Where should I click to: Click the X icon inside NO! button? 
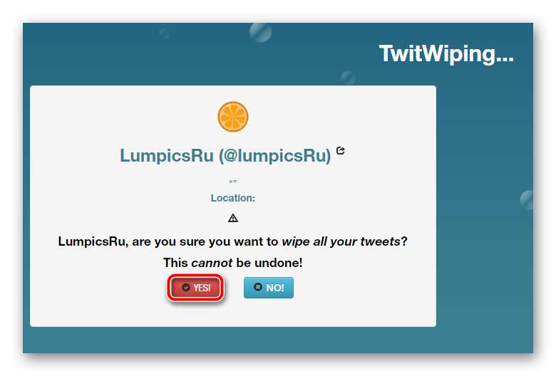click(258, 287)
